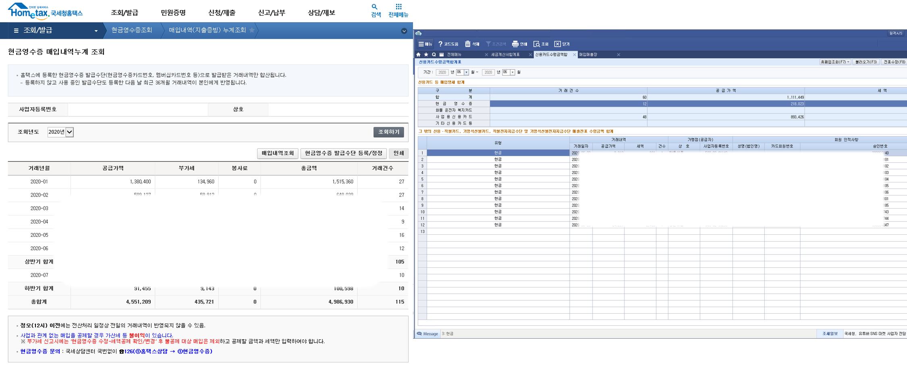Select the 총합계 total 4,986,930 cell
Screen dimensions: 907x368
pyautogui.click(x=309, y=302)
